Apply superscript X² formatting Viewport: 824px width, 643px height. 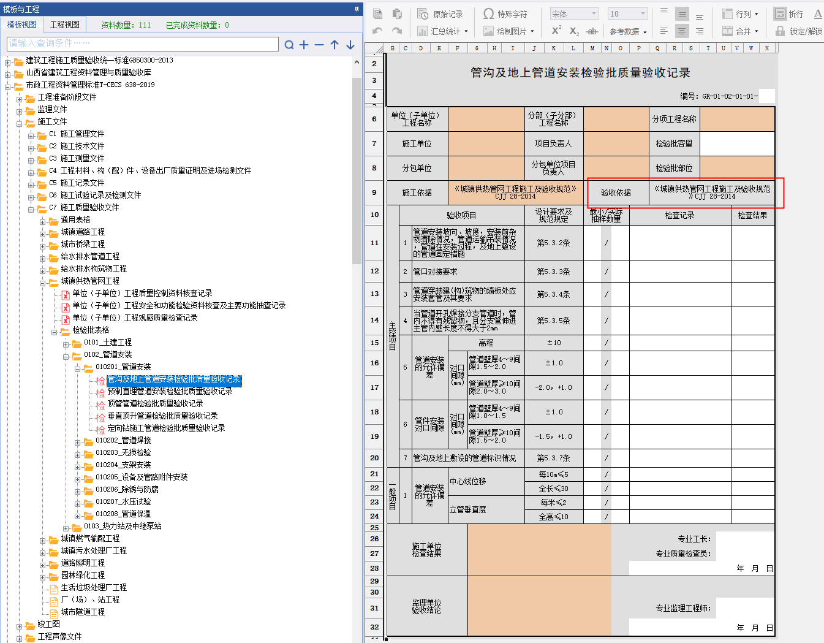(x=556, y=31)
